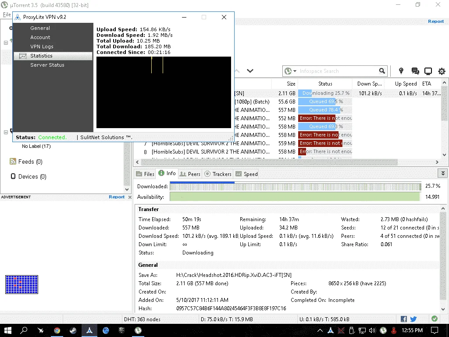Select Statistics item in ProxyLite sidebar

point(53,56)
